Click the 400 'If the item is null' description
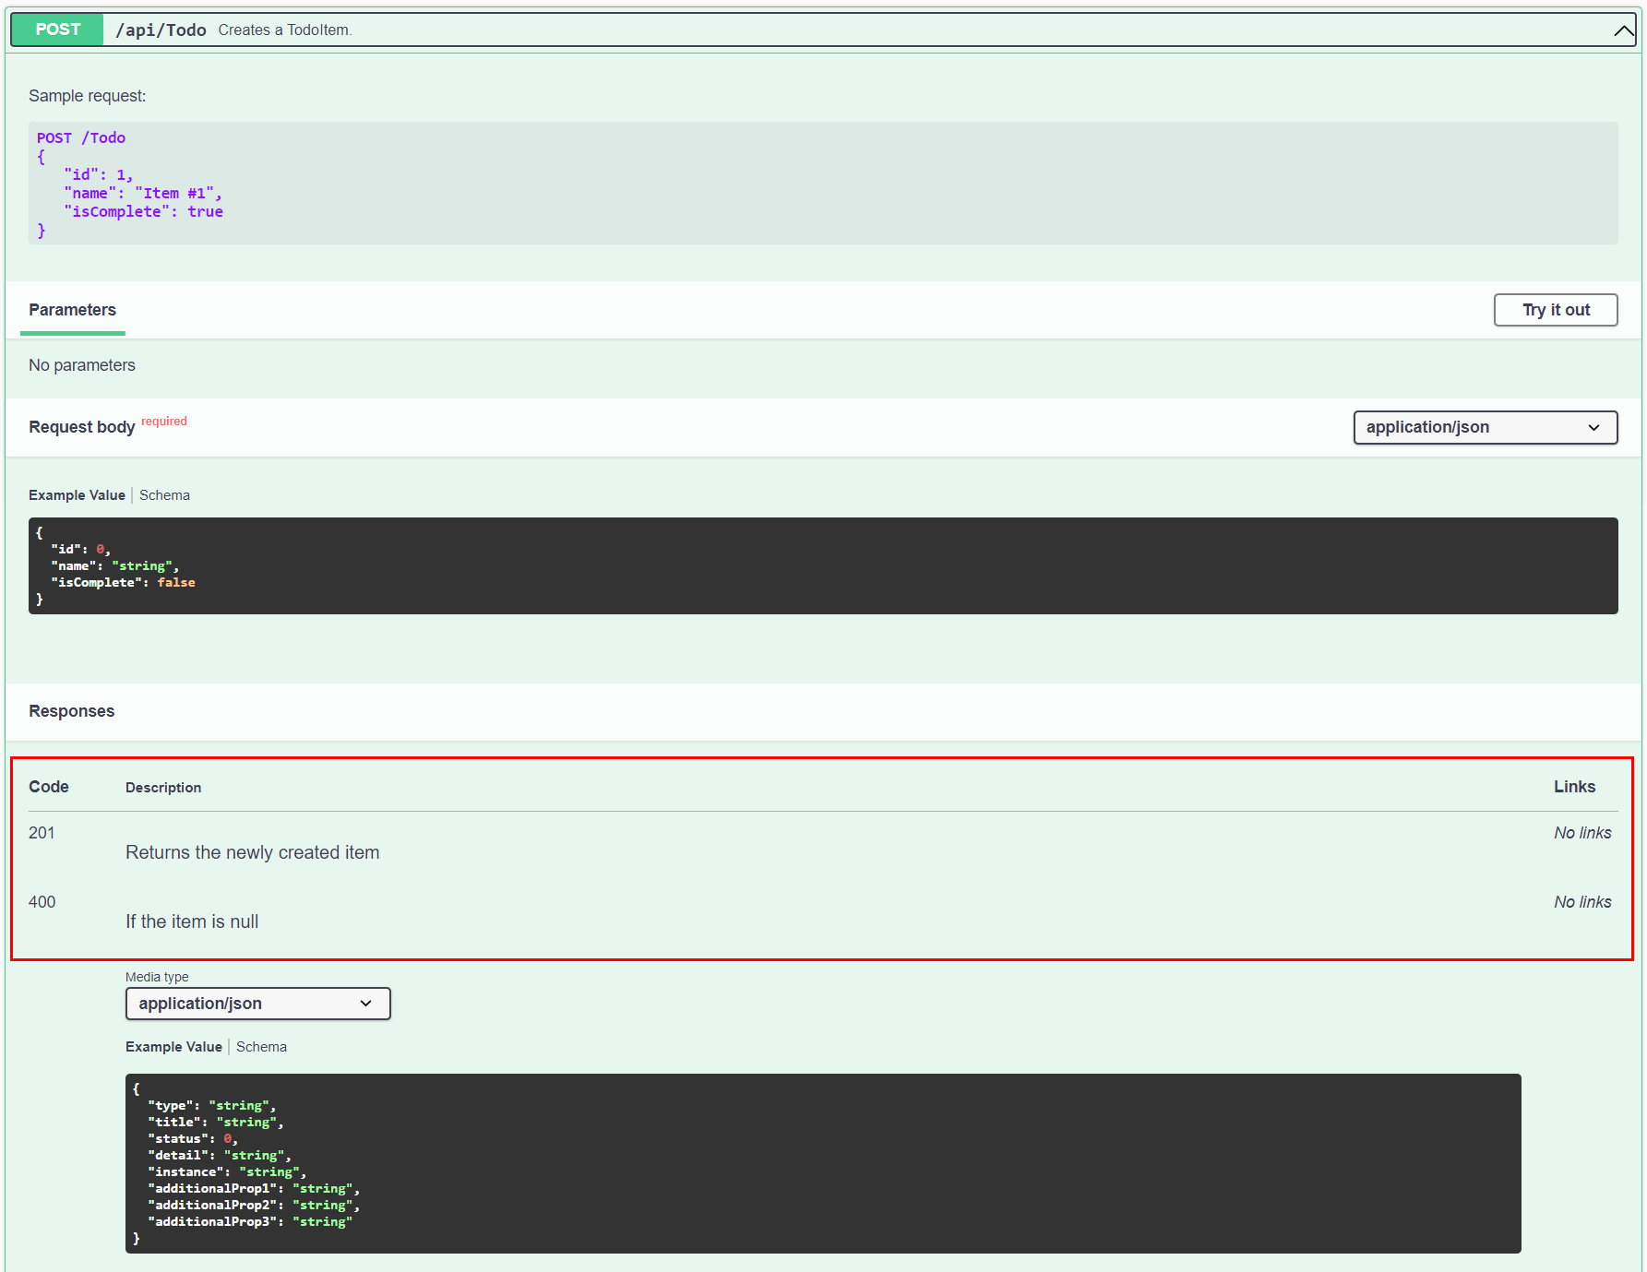Viewport: 1647px width, 1272px height. click(x=191, y=921)
